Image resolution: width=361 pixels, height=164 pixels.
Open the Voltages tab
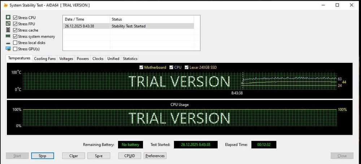click(x=66, y=59)
